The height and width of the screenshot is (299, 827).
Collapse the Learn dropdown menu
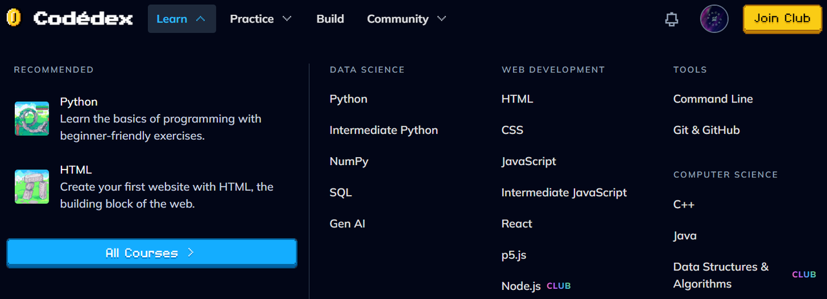(x=182, y=19)
